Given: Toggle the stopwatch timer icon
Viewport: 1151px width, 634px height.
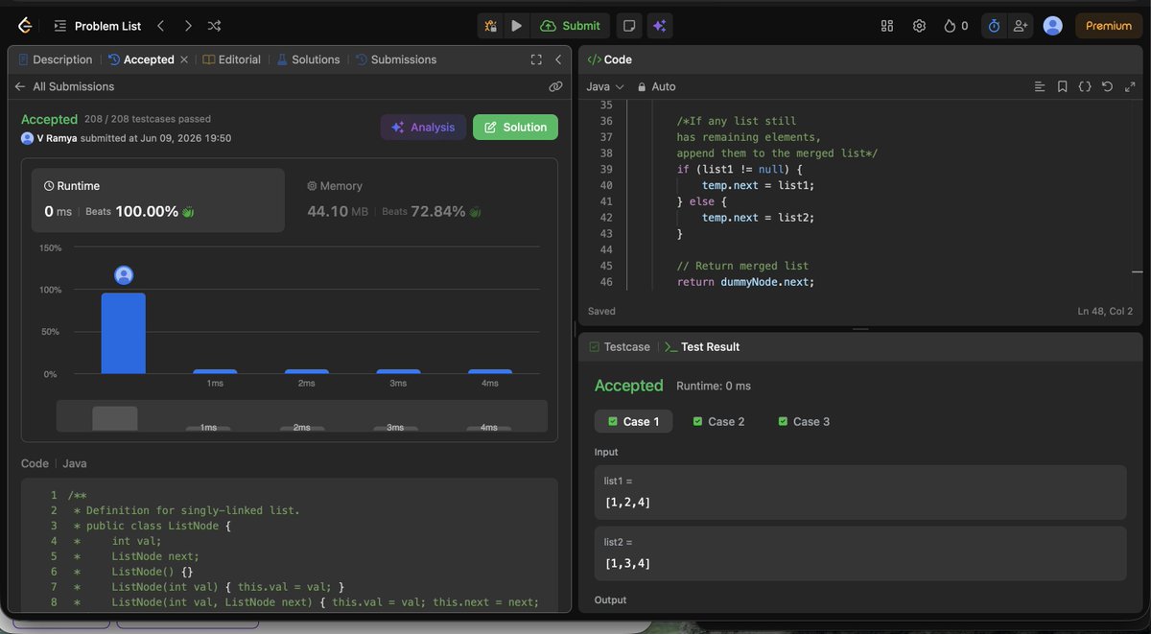Looking at the screenshot, I should pyautogui.click(x=994, y=26).
